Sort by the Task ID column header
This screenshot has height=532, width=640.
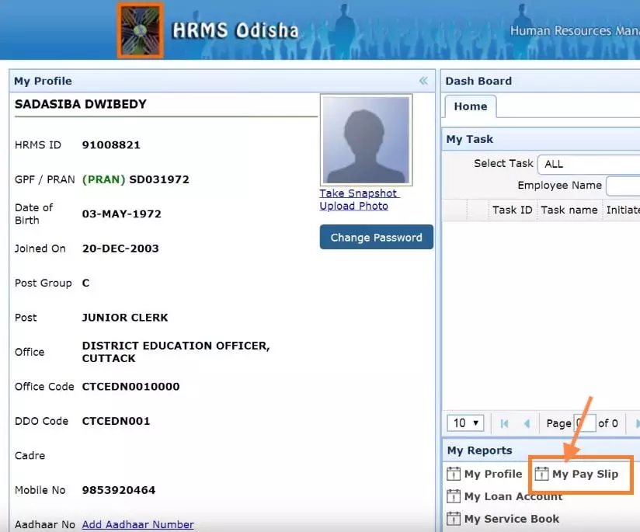[x=512, y=210]
